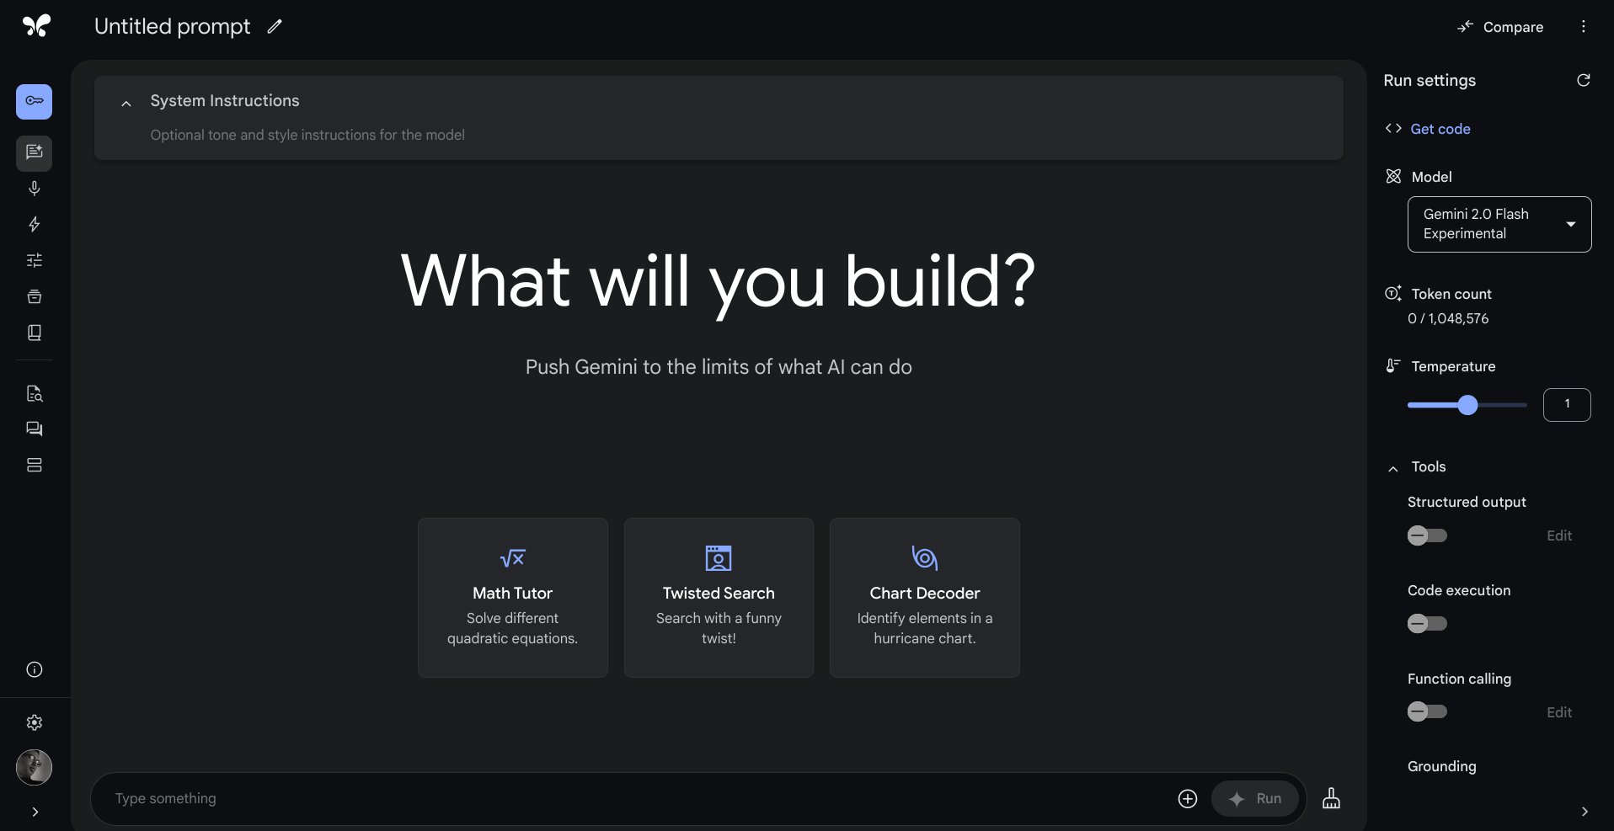Click the API key icon in sidebar
This screenshot has width=1614, height=831.
[35, 101]
